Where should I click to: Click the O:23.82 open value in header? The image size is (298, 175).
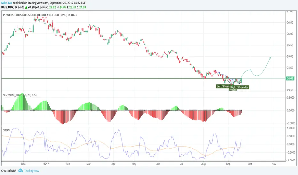tap(51, 7)
